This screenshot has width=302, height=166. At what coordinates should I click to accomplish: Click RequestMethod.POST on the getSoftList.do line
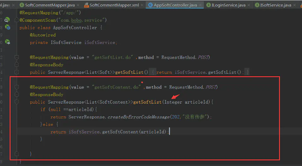point(185,57)
